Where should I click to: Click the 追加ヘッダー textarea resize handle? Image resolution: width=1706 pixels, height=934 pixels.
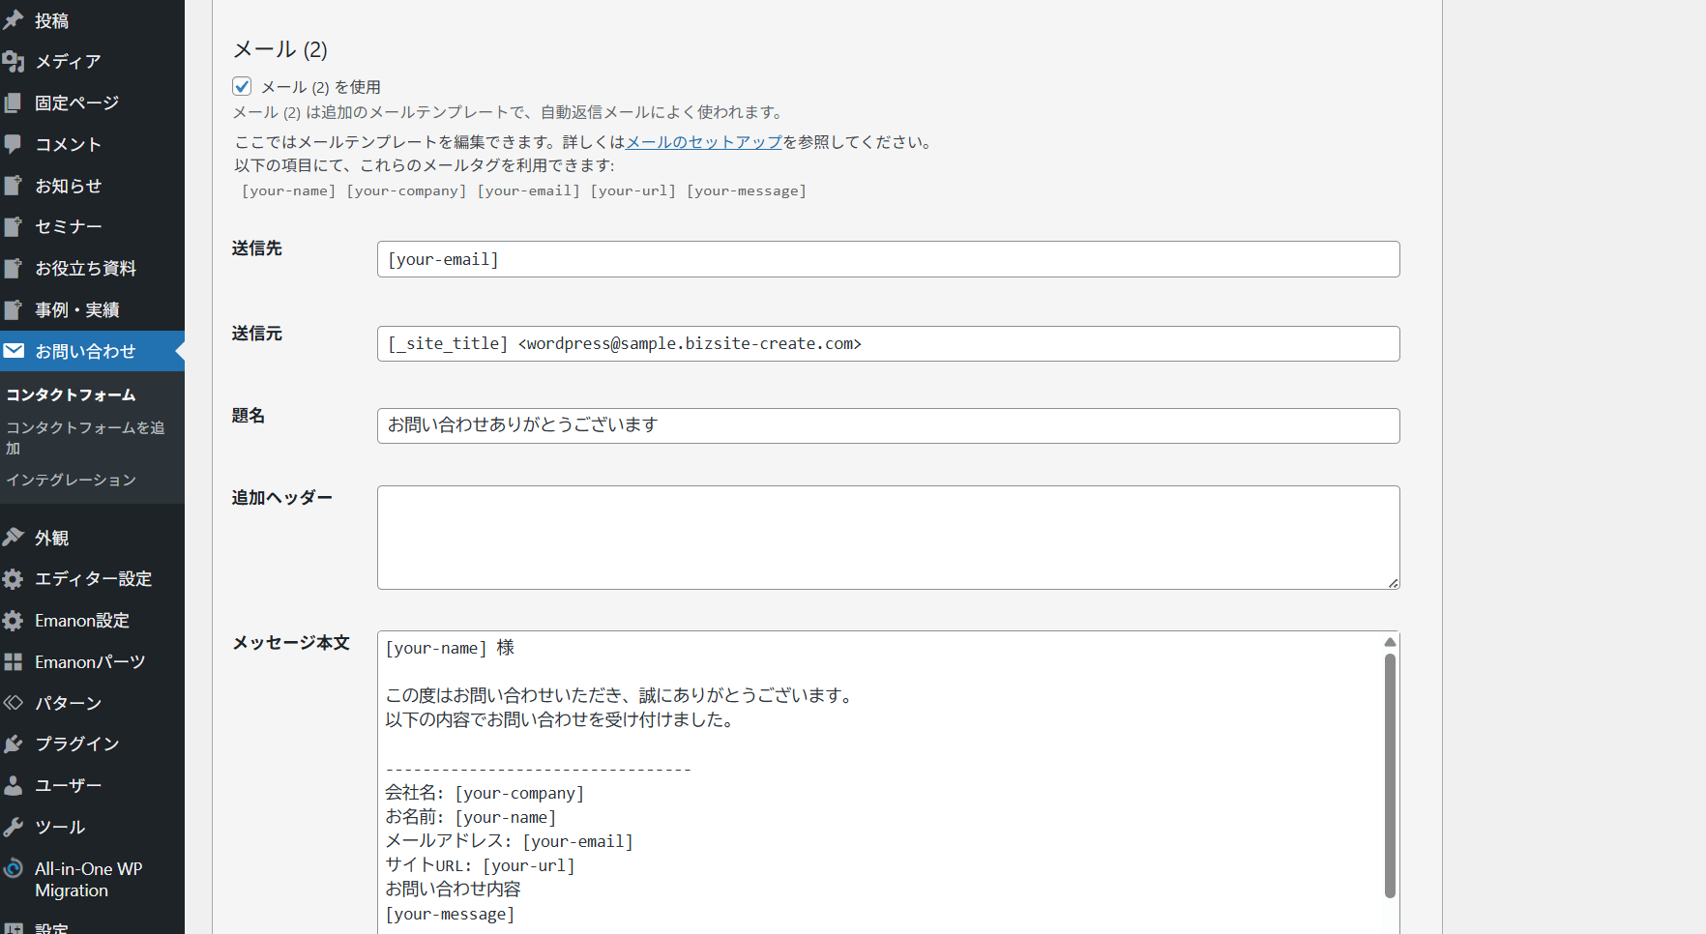[1393, 583]
